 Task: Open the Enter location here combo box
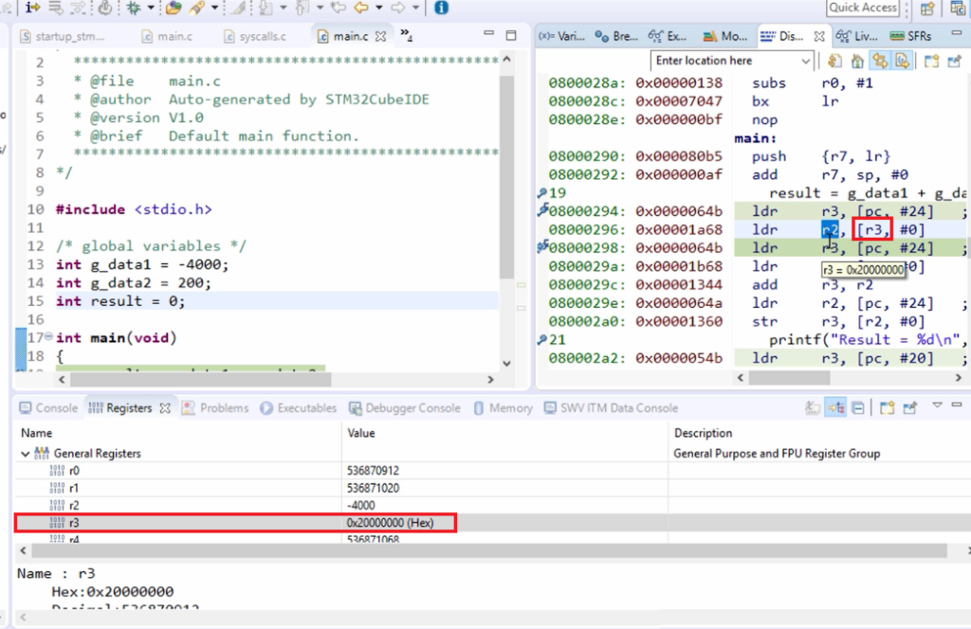point(731,61)
